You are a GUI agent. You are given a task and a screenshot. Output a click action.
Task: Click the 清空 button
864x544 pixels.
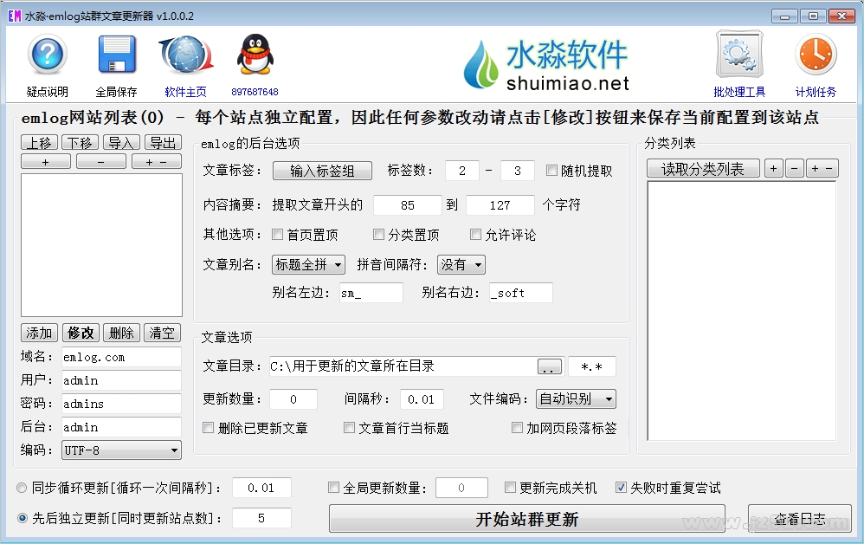162,333
